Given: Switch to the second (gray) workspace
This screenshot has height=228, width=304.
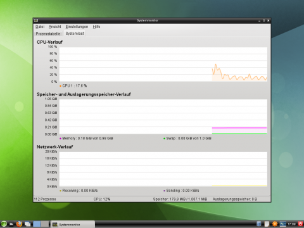Looking at the screenshot, I should [x=45, y=224].
